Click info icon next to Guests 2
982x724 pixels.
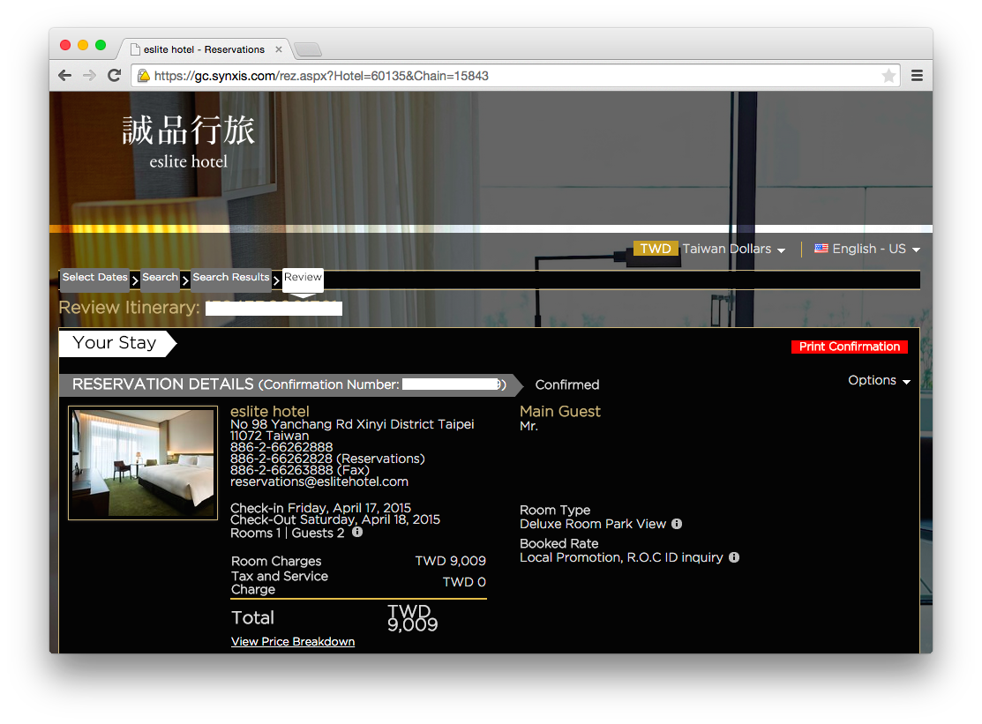coord(357,532)
